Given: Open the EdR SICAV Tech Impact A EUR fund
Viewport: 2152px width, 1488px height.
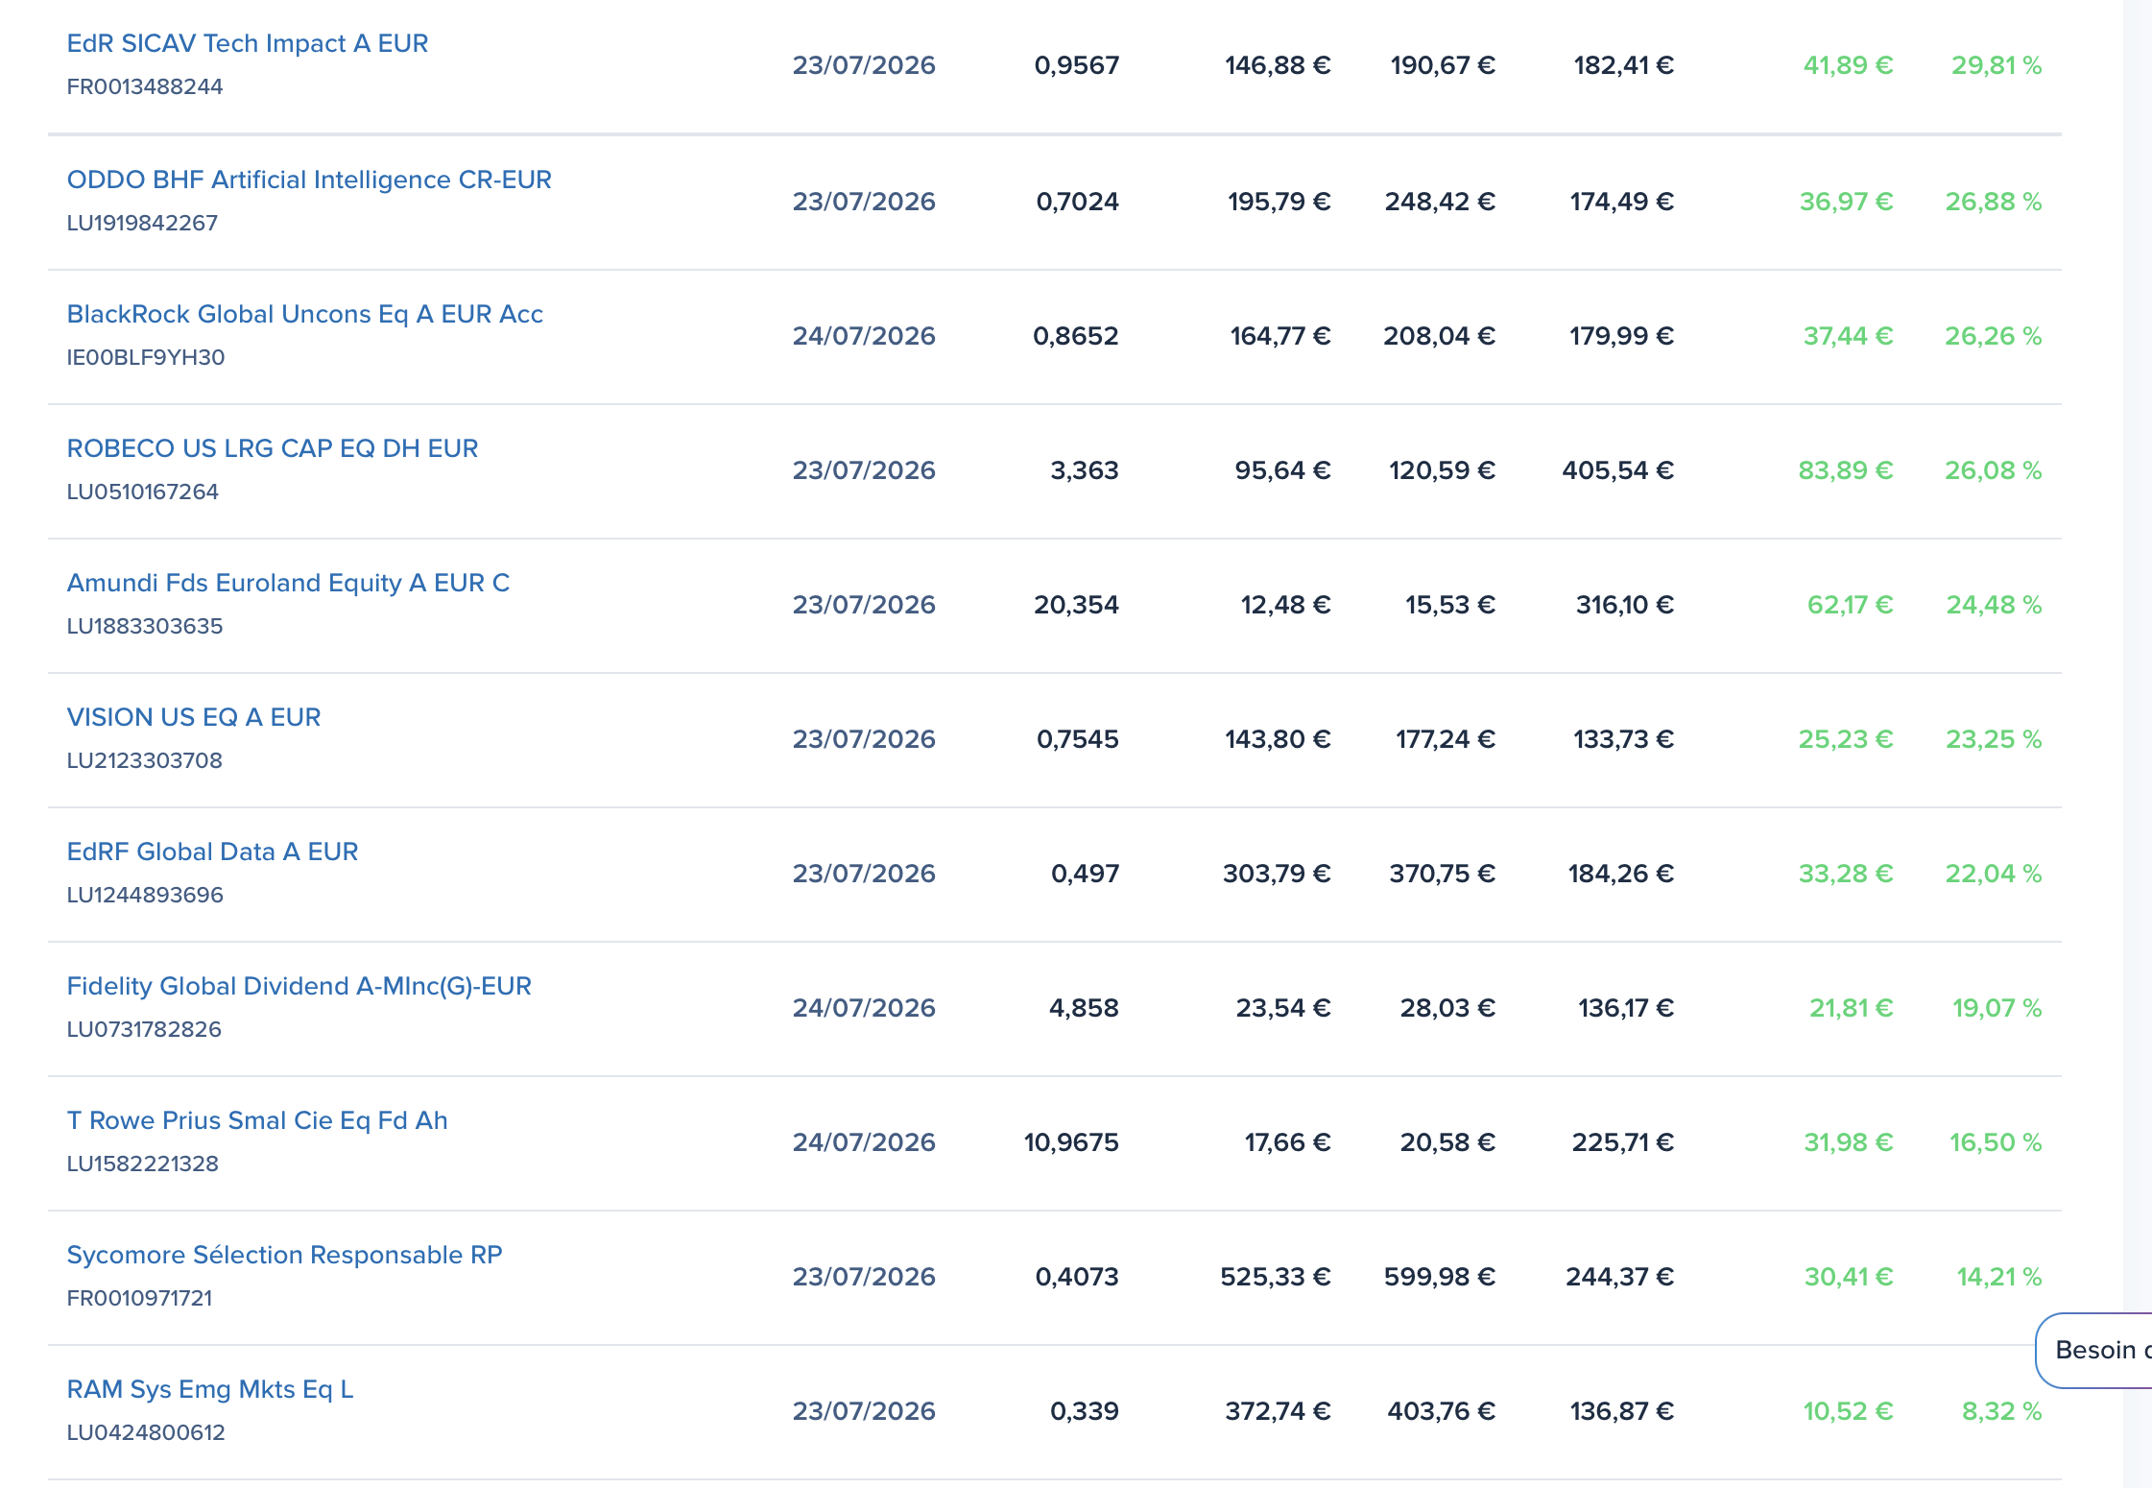Looking at the screenshot, I should pos(248,43).
